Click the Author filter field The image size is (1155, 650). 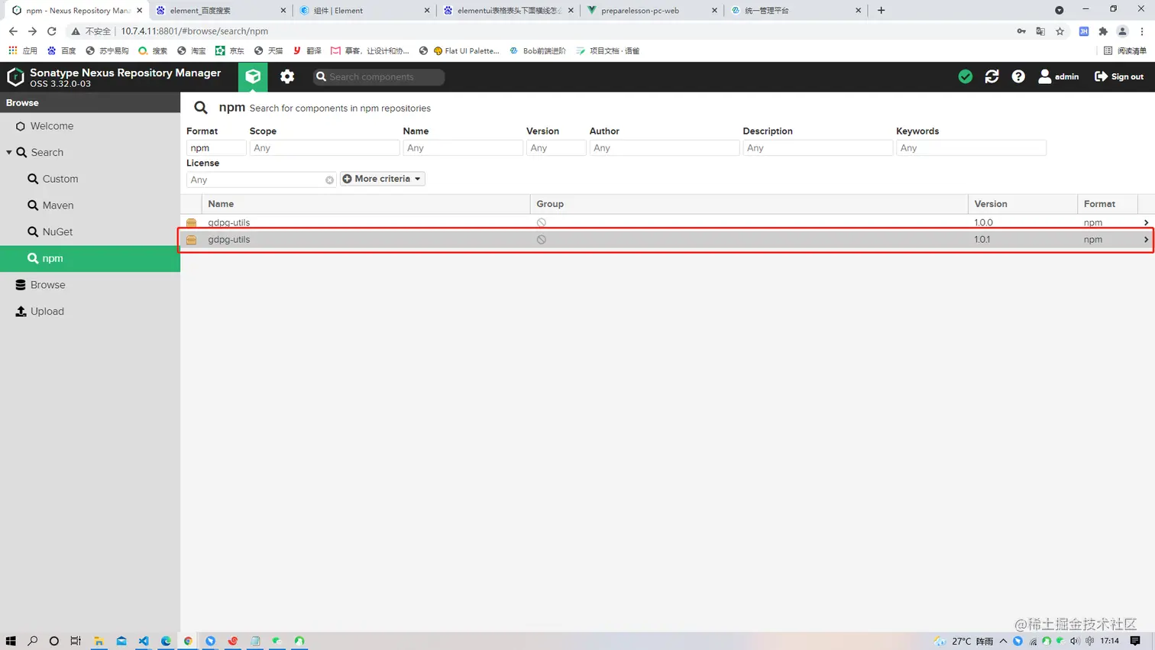coord(665,148)
